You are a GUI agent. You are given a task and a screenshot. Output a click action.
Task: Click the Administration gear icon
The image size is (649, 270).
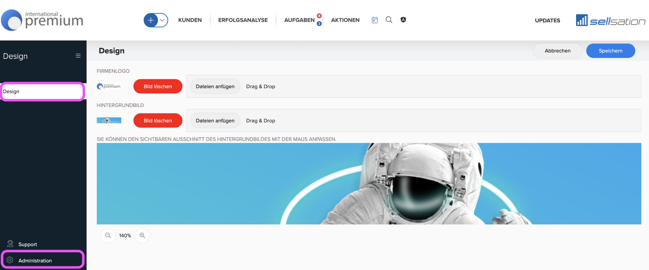[10, 260]
